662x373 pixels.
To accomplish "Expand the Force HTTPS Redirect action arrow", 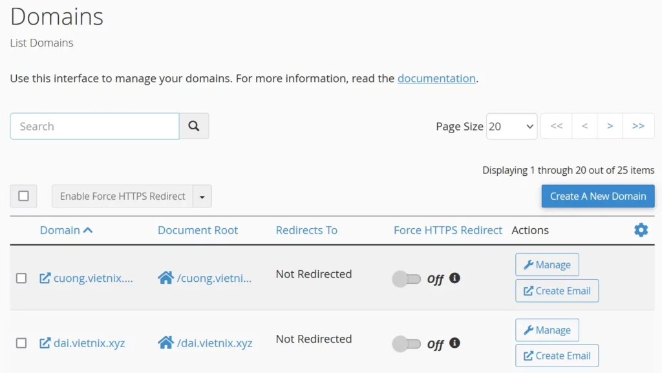I will (202, 197).
